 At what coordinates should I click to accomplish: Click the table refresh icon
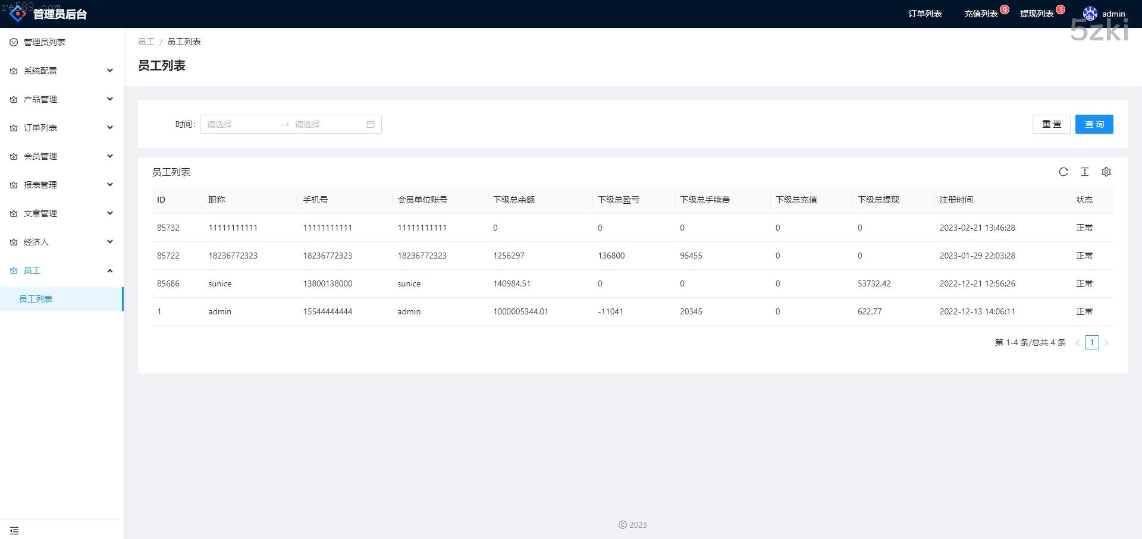click(1063, 172)
